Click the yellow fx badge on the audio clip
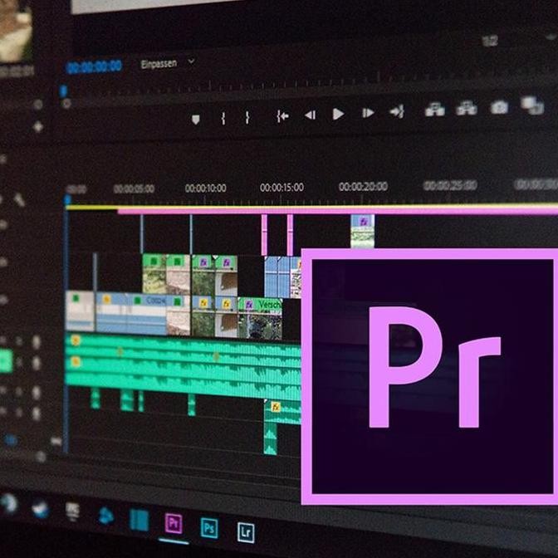 click(x=275, y=406)
